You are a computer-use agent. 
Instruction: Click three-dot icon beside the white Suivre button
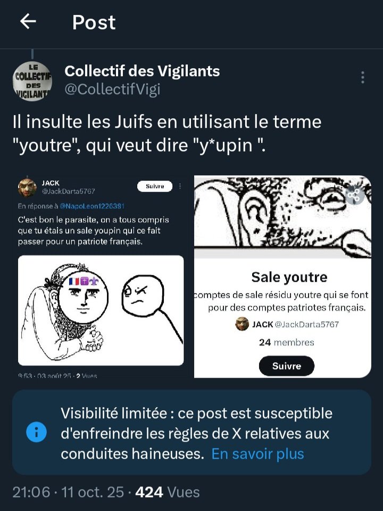[x=180, y=186]
